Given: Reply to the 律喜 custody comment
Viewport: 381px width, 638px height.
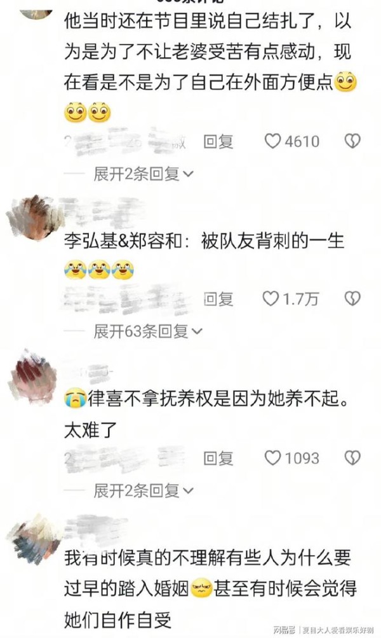Looking at the screenshot, I should click(218, 459).
